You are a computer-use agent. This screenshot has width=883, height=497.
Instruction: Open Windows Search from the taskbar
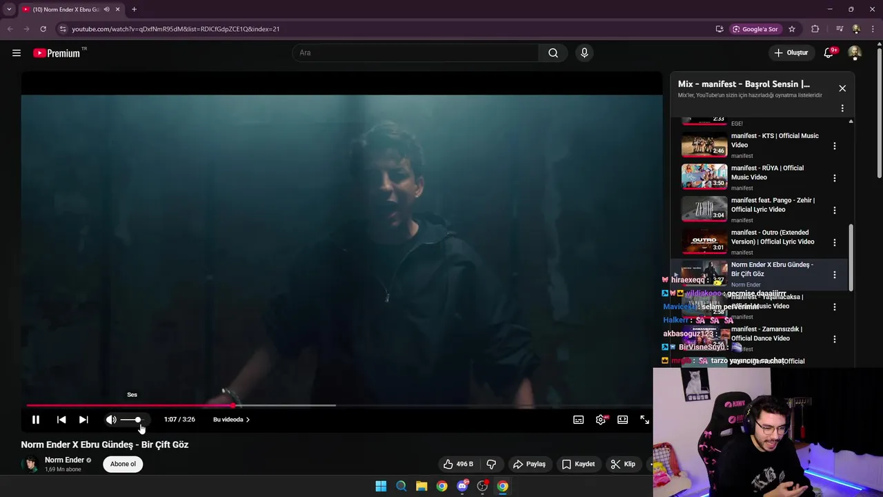[x=401, y=487]
